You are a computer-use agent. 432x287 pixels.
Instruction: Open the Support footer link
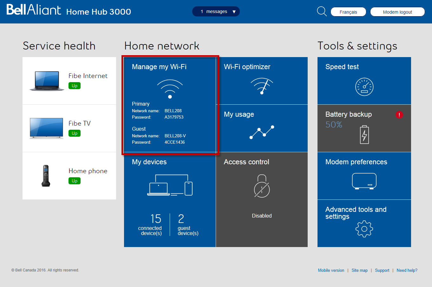(382, 270)
